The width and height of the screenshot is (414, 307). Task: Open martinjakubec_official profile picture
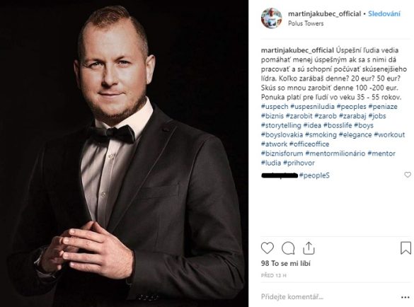click(x=272, y=18)
